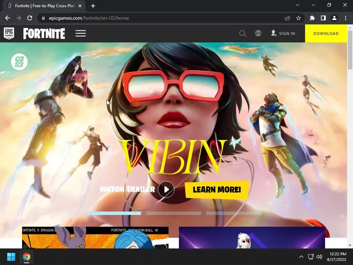
Task: Open Chrome profile avatar icon
Action: pos(334,18)
